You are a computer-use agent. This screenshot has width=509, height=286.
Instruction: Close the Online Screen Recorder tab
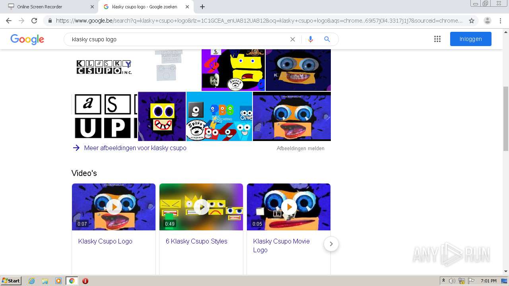[x=92, y=7]
